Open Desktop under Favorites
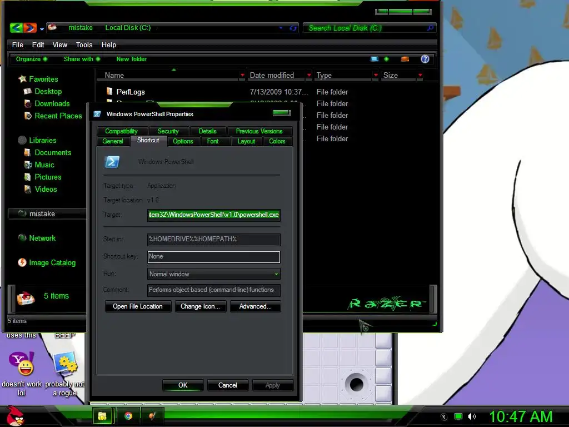The width and height of the screenshot is (569, 427). pos(48,92)
